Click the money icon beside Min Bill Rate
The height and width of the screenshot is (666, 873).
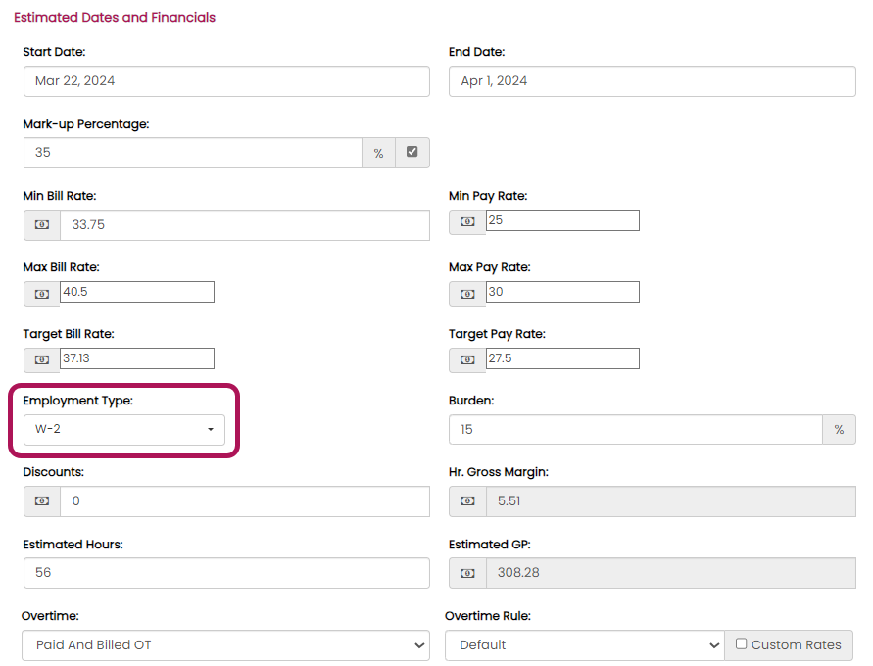(x=42, y=225)
